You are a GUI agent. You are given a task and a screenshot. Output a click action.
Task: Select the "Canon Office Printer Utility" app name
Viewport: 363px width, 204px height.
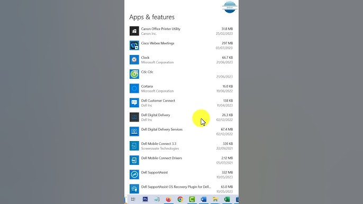point(161,29)
